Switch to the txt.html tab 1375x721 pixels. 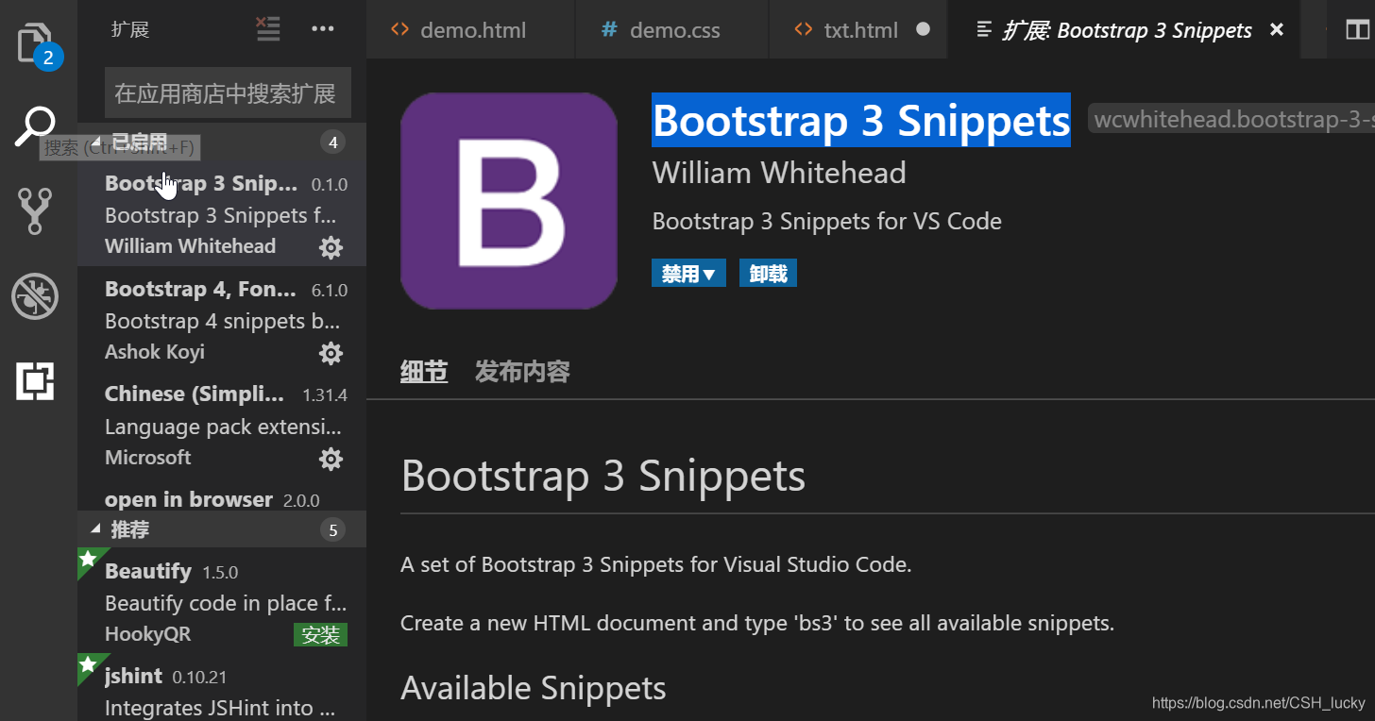coord(858,29)
